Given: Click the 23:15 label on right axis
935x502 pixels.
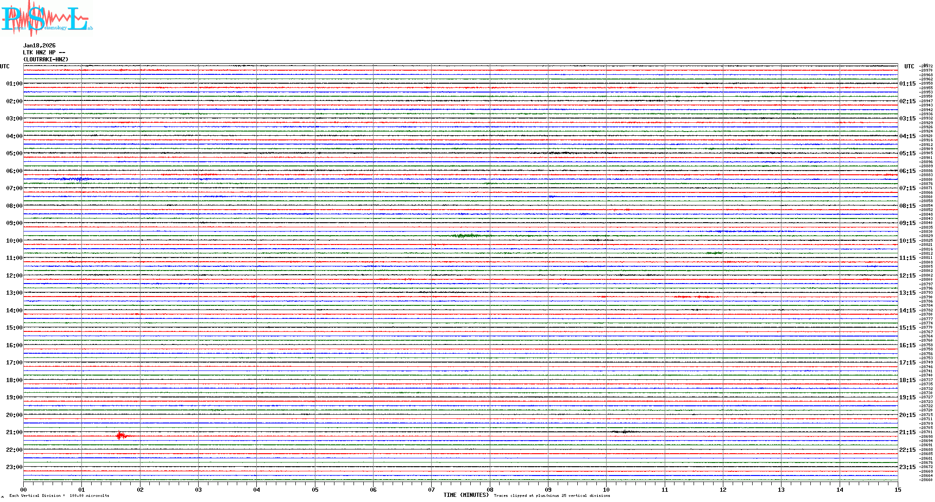Looking at the screenshot, I should (x=907, y=467).
